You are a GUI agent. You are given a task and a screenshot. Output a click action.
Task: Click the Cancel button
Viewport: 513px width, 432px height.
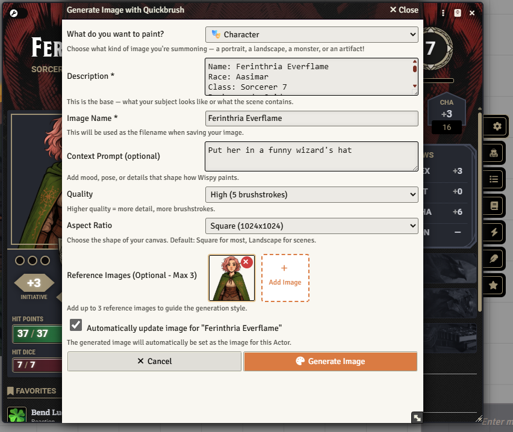154,361
